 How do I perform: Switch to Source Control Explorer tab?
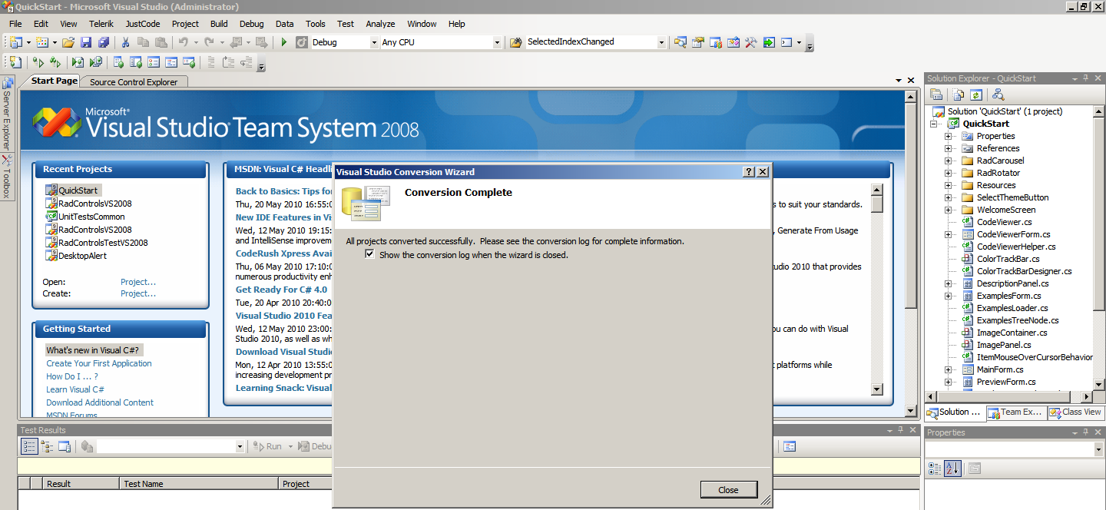(x=134, y=82)
